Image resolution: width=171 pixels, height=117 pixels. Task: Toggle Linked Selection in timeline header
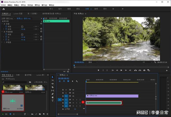[68, 81]
